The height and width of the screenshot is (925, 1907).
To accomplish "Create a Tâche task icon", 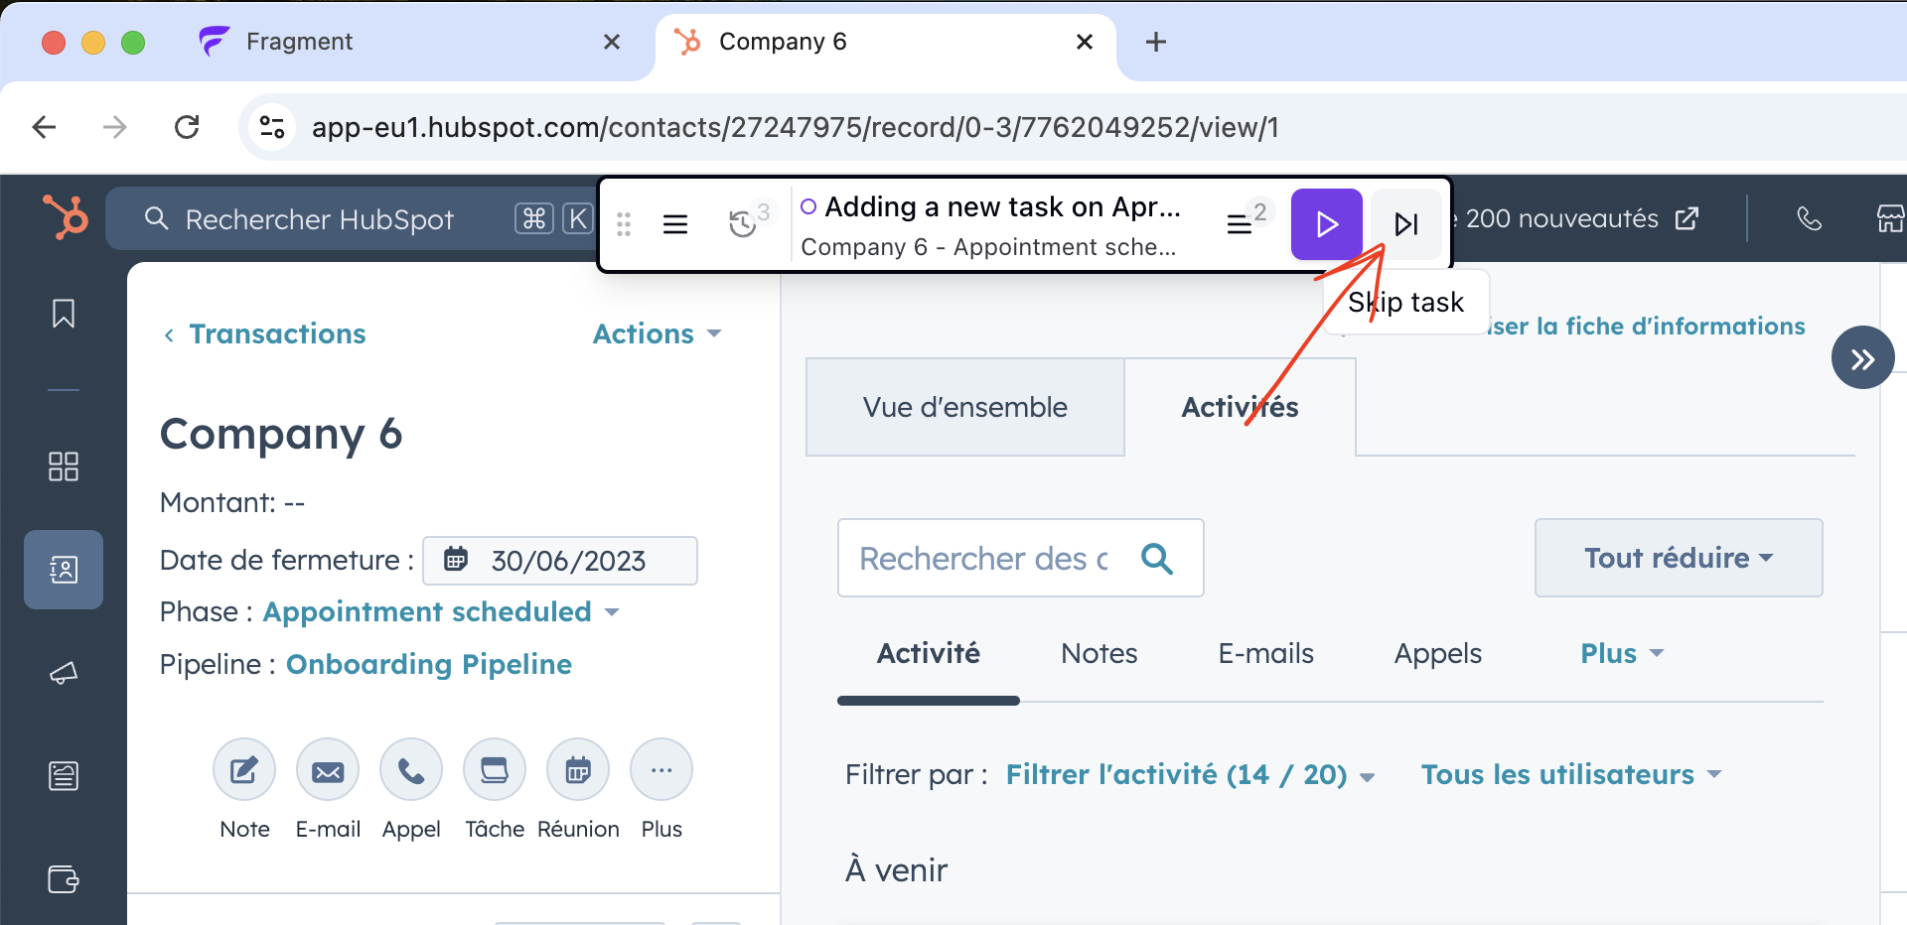I will tap(495, 769).
